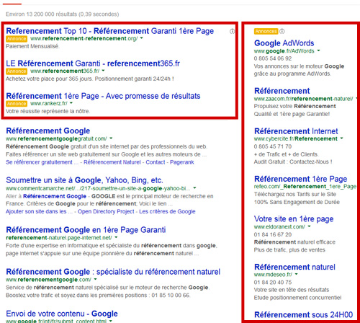This screenshot has width=360, height=323.
Task: Expand arrow next to www.rankerz.fr URL
Action: click(71, 103)
